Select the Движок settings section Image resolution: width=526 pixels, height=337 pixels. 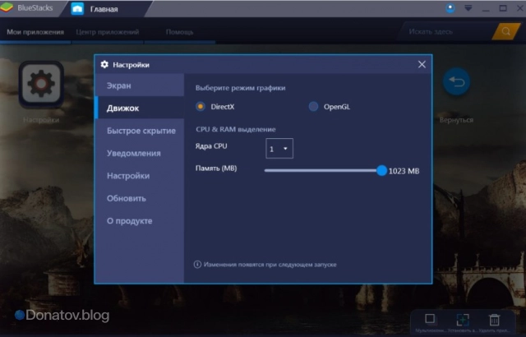coord(140,108)
